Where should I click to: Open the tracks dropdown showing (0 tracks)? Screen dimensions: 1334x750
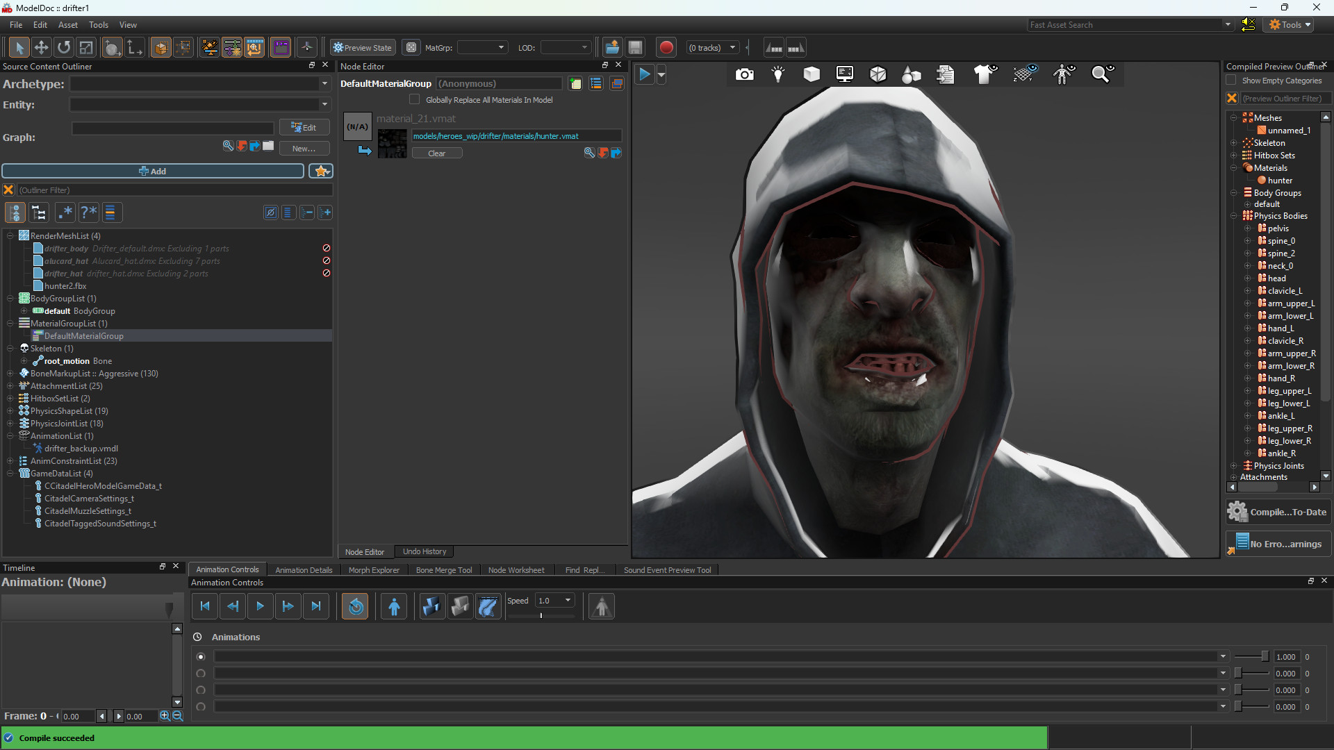712,47
